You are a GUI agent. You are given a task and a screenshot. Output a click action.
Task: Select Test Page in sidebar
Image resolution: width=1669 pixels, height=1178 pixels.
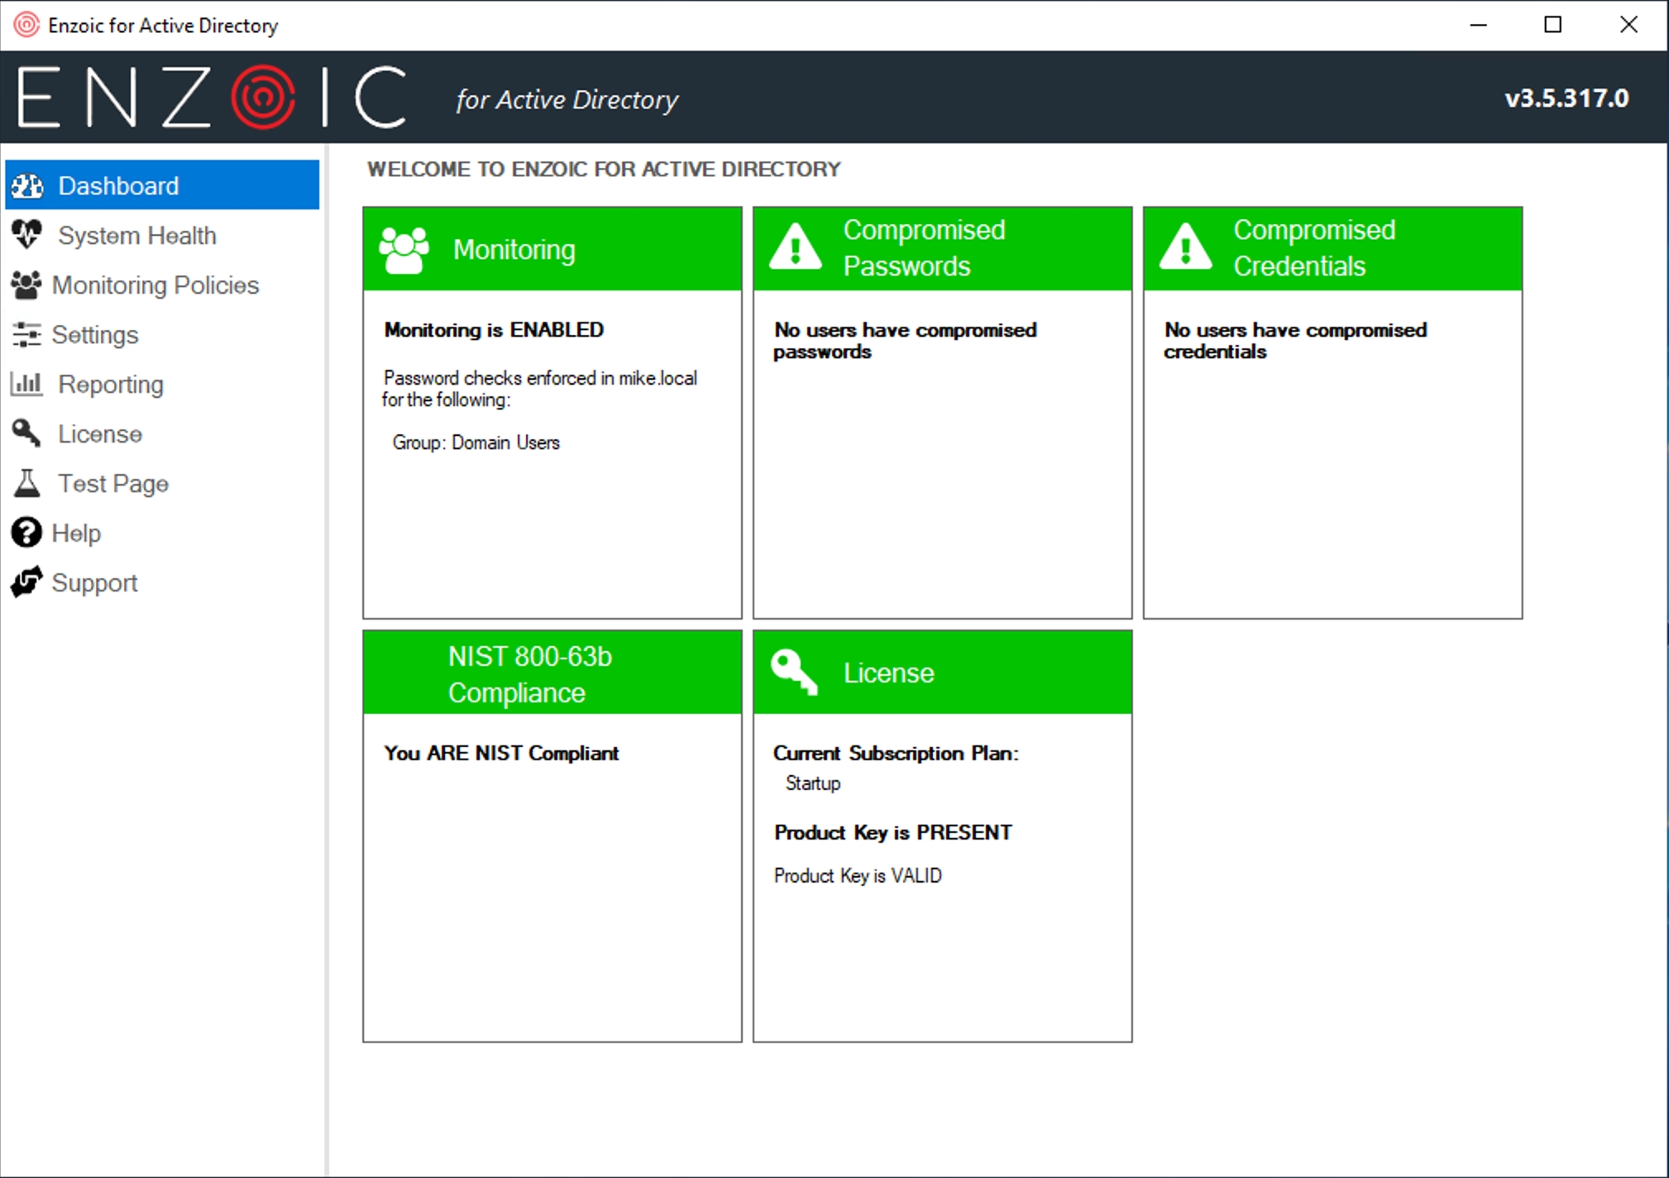[113, 484]
